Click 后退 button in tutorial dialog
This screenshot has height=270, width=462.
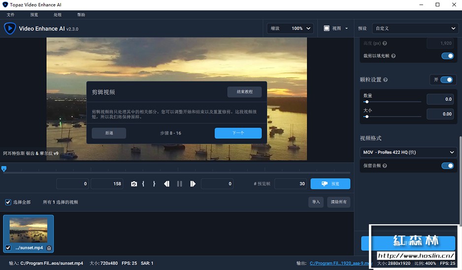point(109,133)
